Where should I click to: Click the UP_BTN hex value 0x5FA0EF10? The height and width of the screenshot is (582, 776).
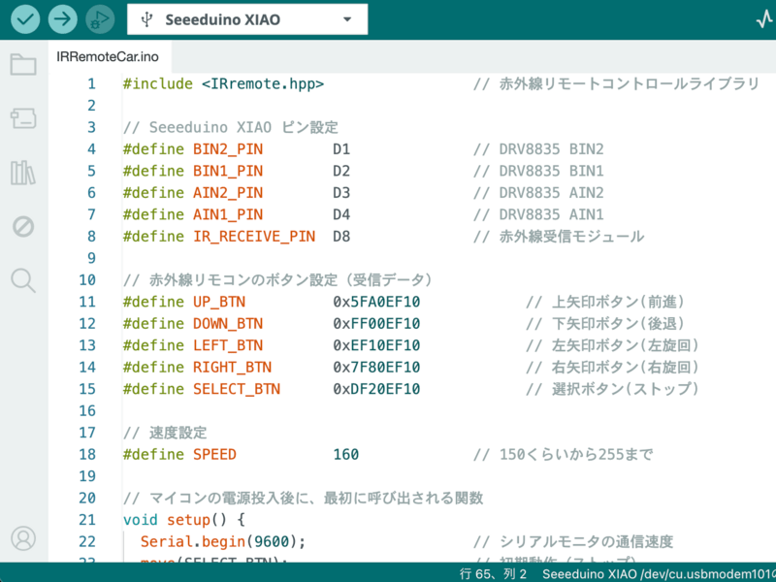(376, 302)
